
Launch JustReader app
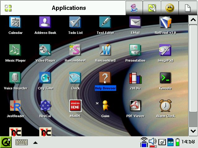point(15,105)
